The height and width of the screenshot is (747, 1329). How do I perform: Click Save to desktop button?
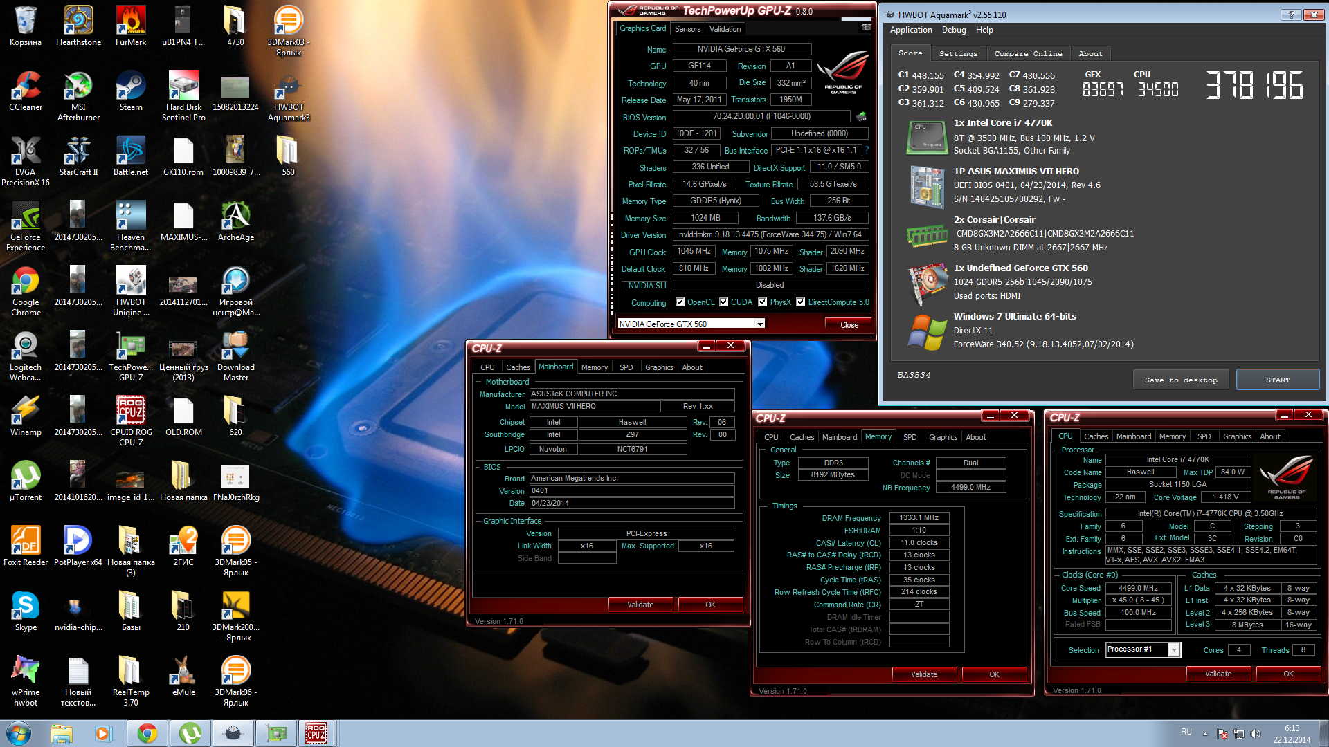[1180, 380]
